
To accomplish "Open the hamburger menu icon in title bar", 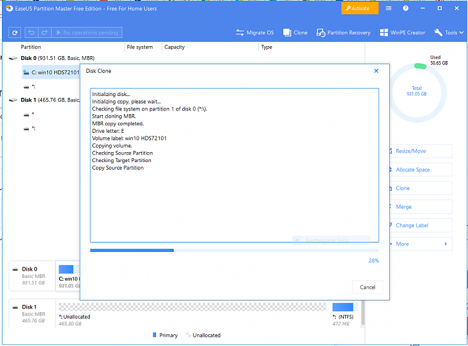I will coord(388,8).
